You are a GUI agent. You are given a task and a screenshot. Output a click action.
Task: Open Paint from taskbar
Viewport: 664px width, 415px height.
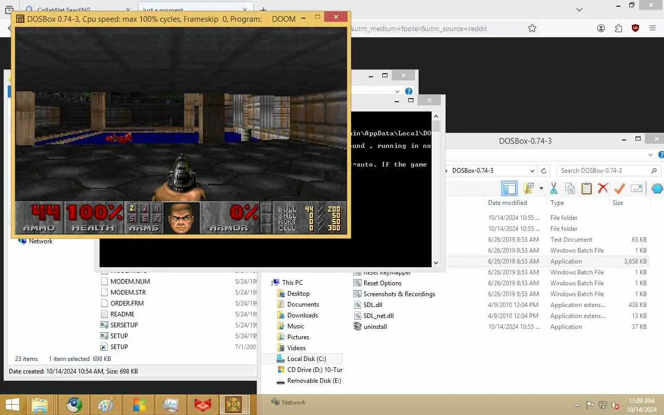coord(106,405)
